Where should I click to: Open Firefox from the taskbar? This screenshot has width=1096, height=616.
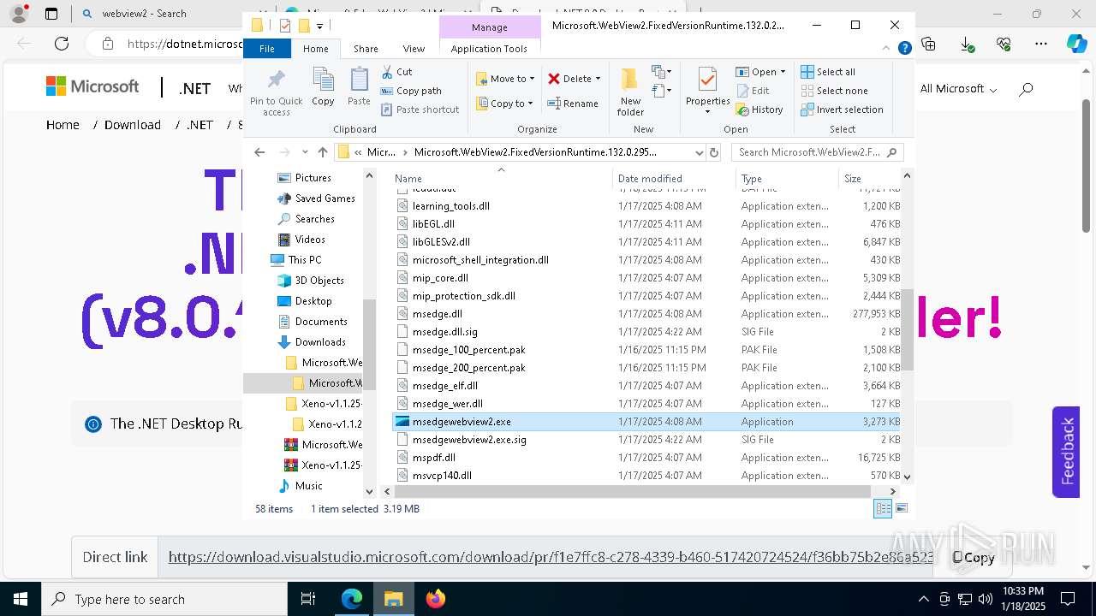(x=435, y=599)
